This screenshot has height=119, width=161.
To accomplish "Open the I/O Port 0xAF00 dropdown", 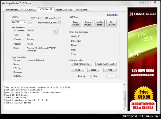I will pos(19,22).
